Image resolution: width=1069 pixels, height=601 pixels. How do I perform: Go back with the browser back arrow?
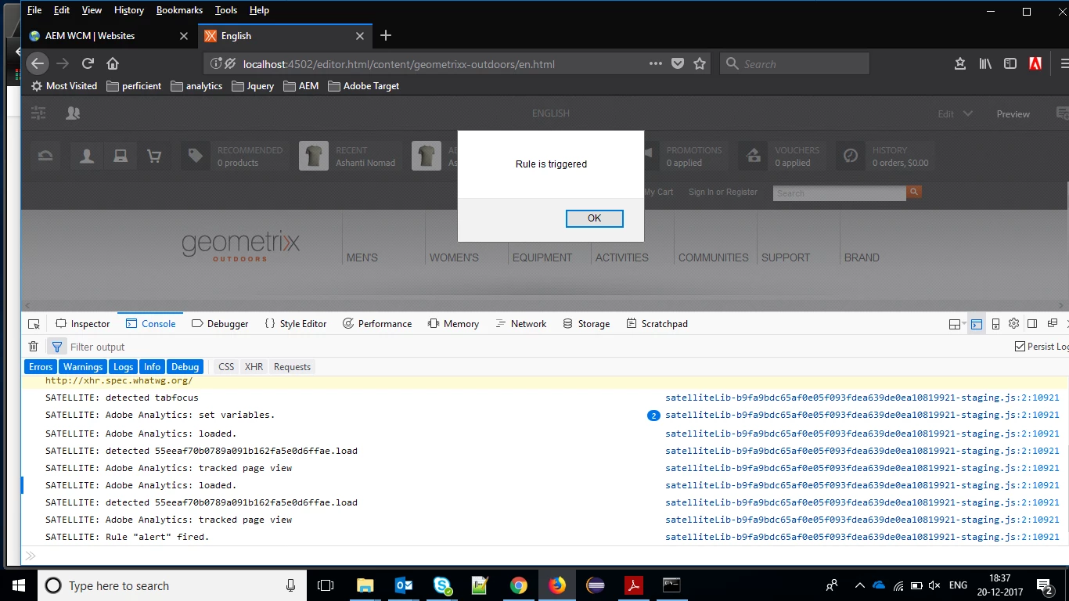[38, 63]
